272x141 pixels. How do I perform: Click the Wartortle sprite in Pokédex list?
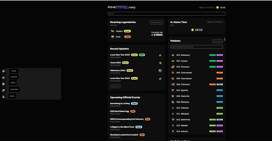click(x=173, y=96)
